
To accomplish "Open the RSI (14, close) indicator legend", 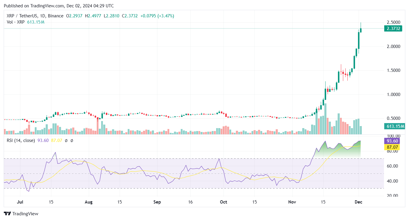I will tap(21, 140).
